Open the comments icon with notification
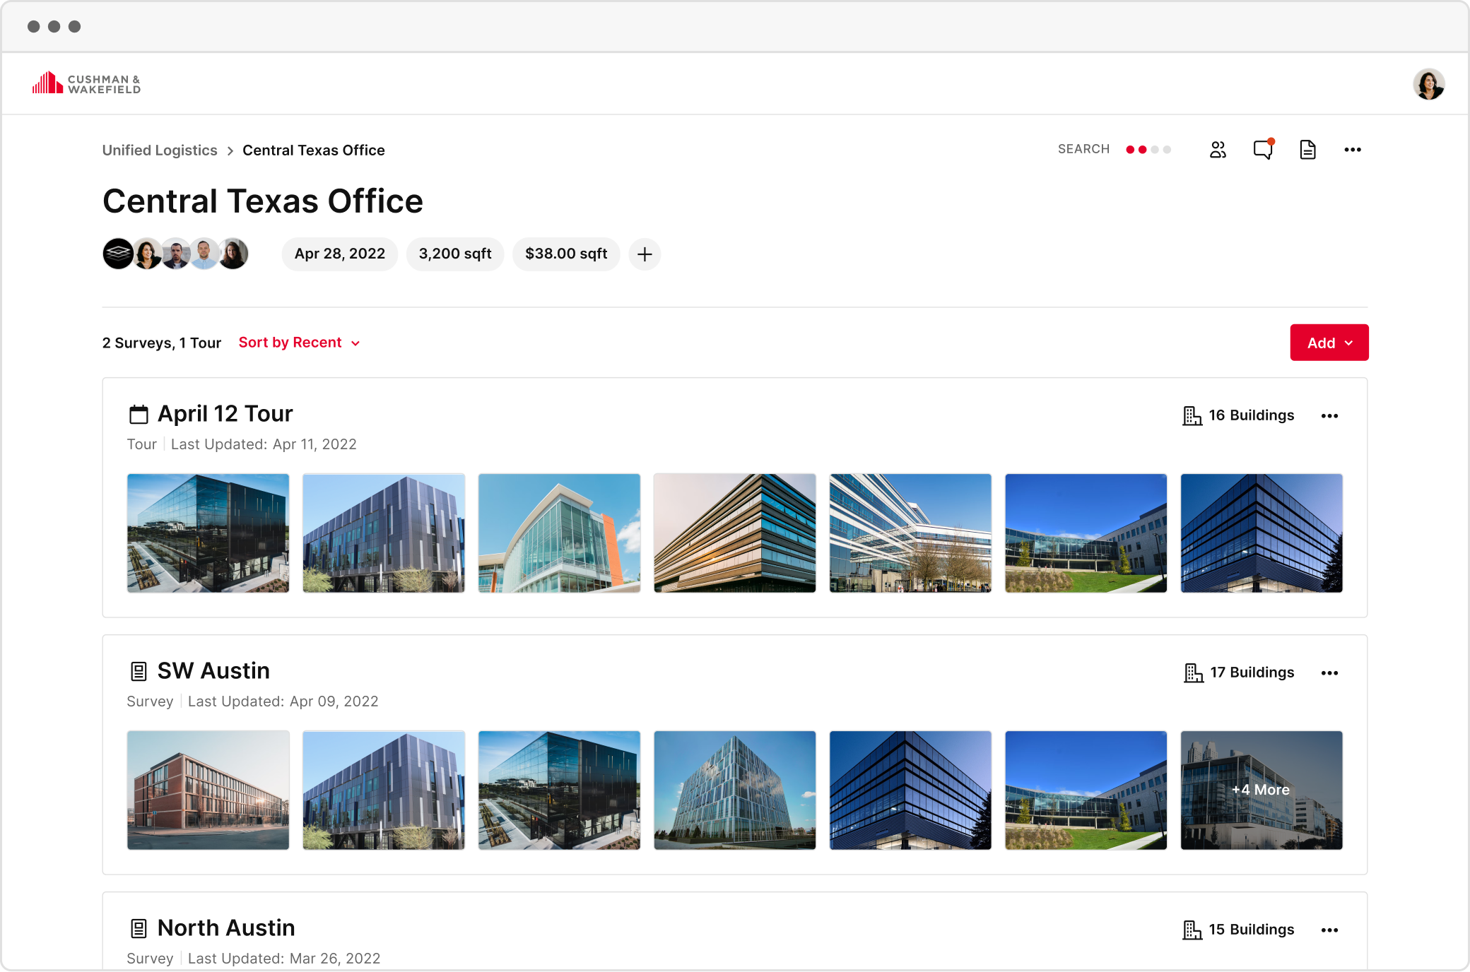The image size is (1470, 972). [x=1263, y=150]
